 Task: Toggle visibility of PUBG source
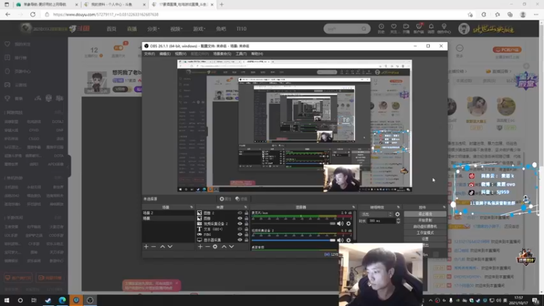[x=240, y=235]
